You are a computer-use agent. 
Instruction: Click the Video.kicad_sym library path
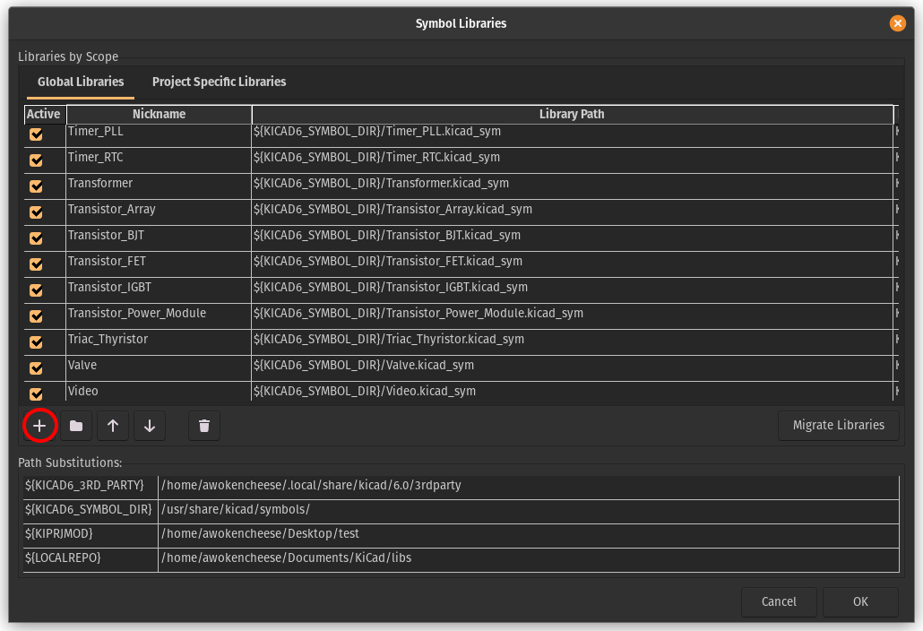(x=572, y=392)
